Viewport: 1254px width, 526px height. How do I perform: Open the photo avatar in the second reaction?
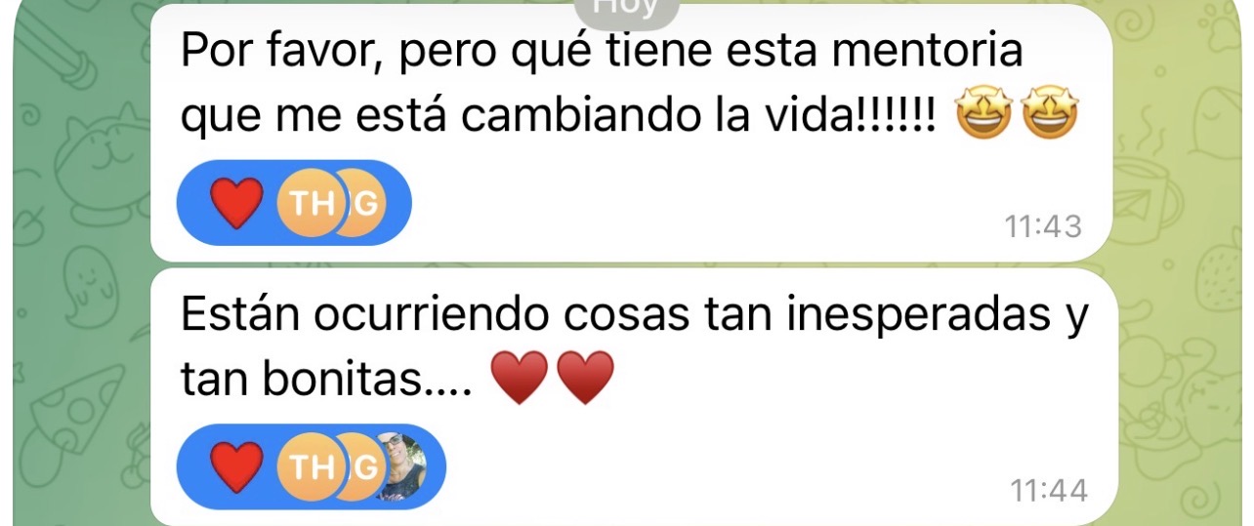[403, 466]
